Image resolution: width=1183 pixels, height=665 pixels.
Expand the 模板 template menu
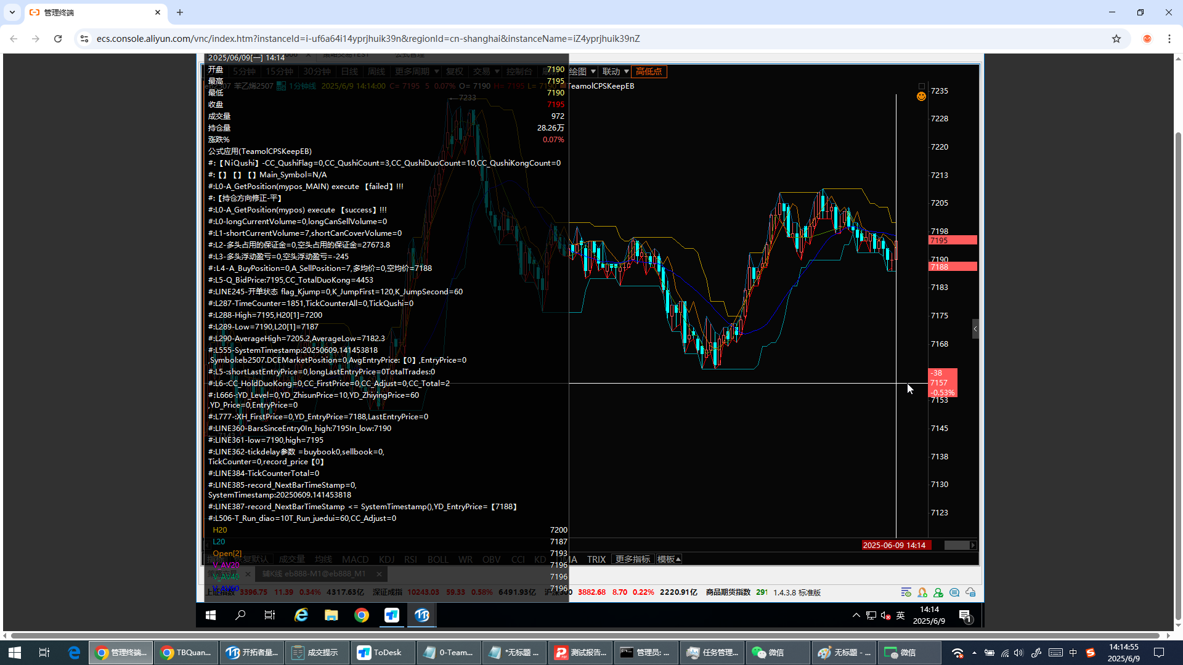coord(669,559)
